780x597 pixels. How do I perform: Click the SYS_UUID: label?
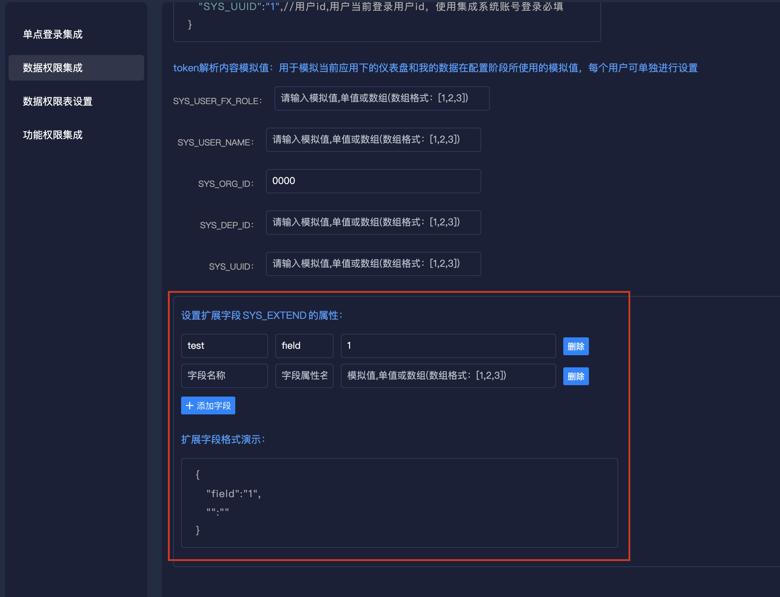click(x=231, y=266)
